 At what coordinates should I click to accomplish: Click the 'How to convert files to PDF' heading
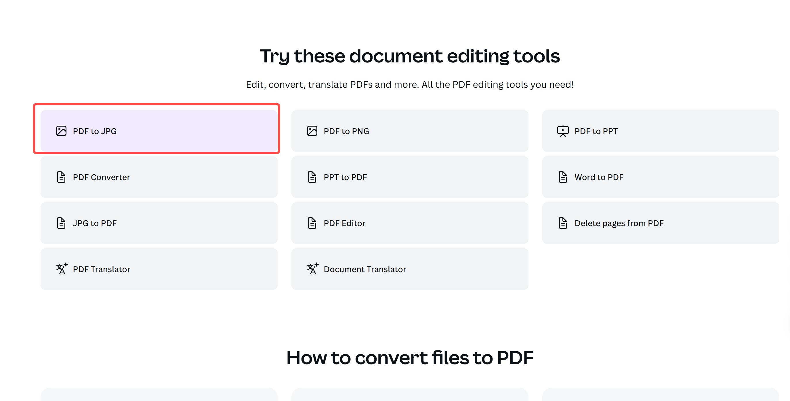click(410, 358)
